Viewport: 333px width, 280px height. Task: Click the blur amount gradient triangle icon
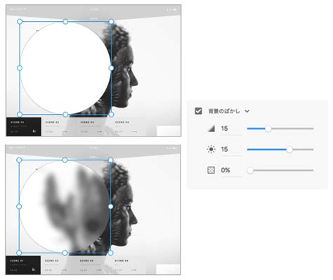(x=211, y=129)
